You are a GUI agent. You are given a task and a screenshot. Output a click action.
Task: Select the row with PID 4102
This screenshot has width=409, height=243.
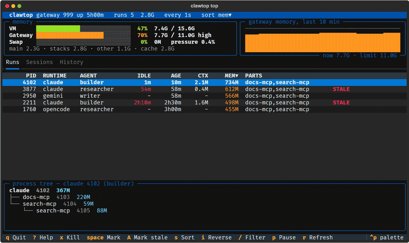coord(204,83)
